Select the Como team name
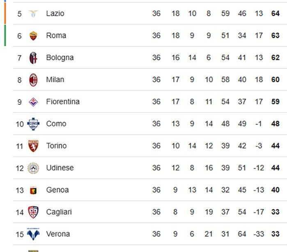Viewport: 287px width, 252px height. point(56,124)
